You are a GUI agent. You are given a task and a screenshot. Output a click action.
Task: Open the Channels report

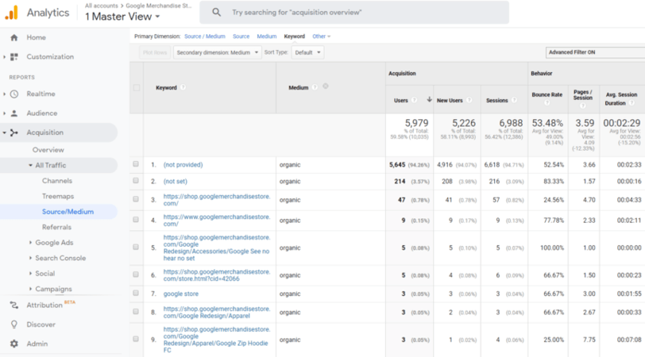tap(56, 181)
